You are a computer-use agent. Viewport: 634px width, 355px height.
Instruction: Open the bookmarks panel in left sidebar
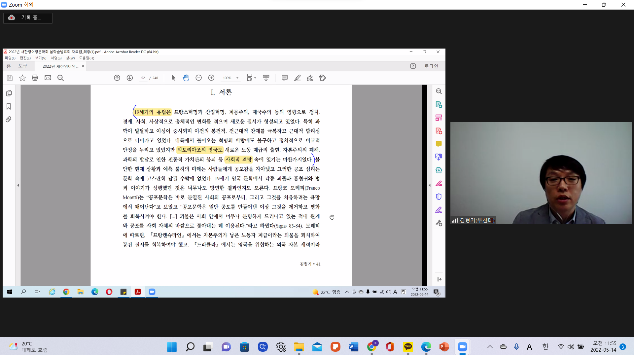coord(9,106)
